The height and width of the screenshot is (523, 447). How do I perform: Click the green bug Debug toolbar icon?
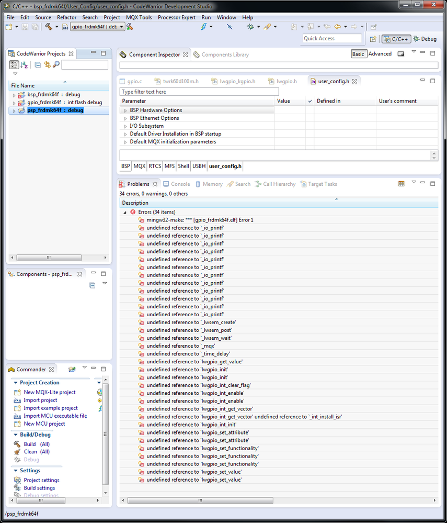coord(250,27)
